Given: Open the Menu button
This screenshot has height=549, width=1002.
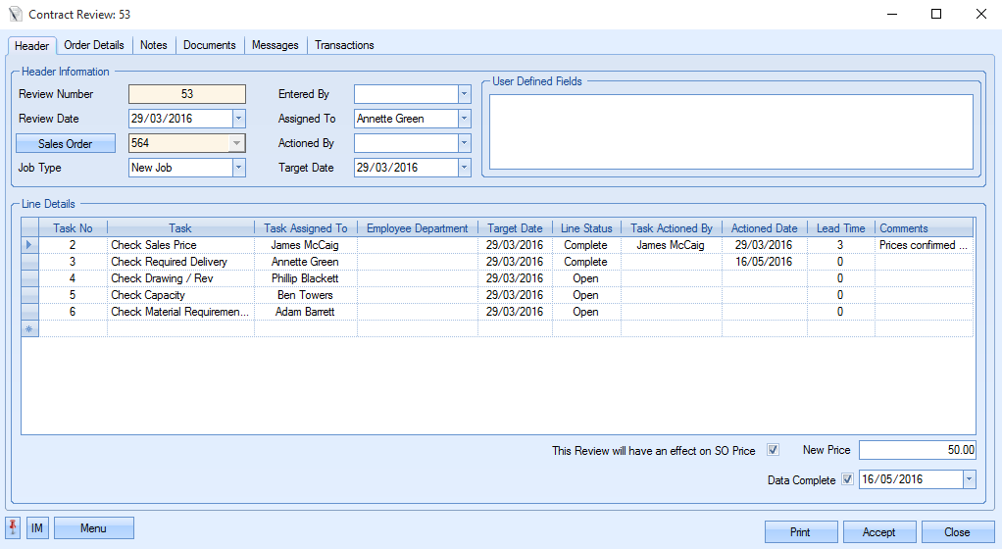Looking at the screenshot, I should coord(93,528).
